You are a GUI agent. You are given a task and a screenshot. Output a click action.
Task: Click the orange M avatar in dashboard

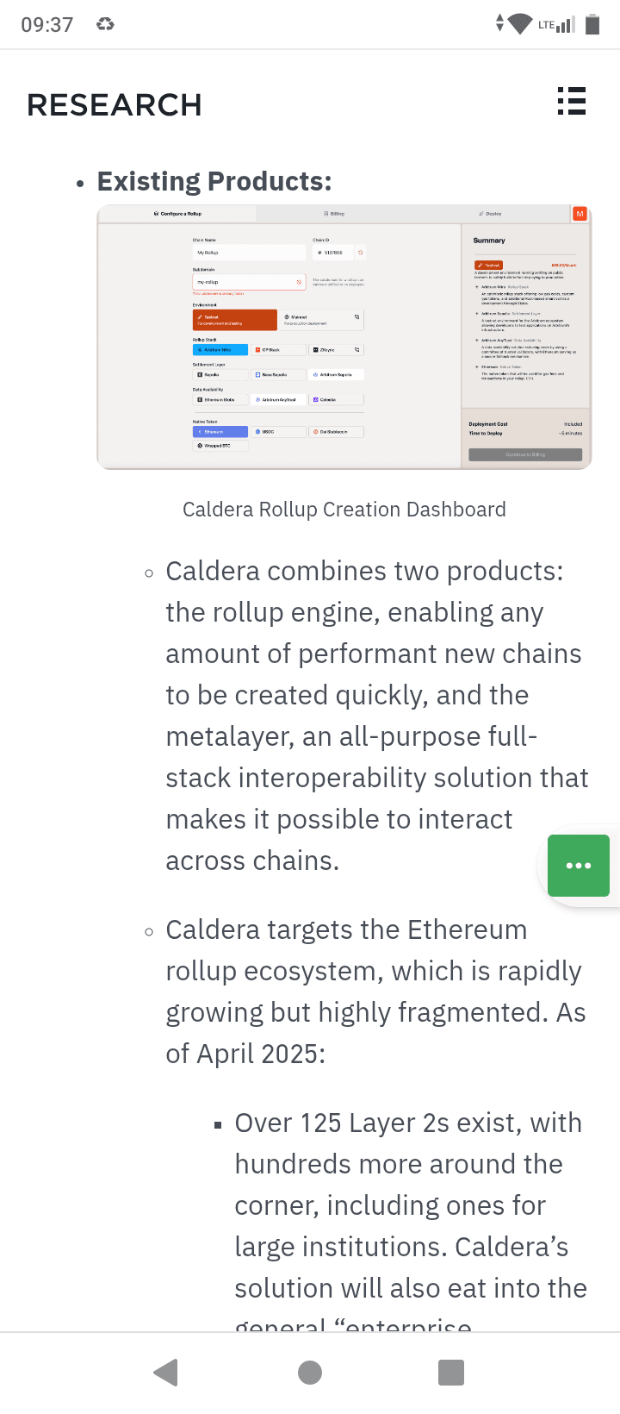[x=580, y=213]
